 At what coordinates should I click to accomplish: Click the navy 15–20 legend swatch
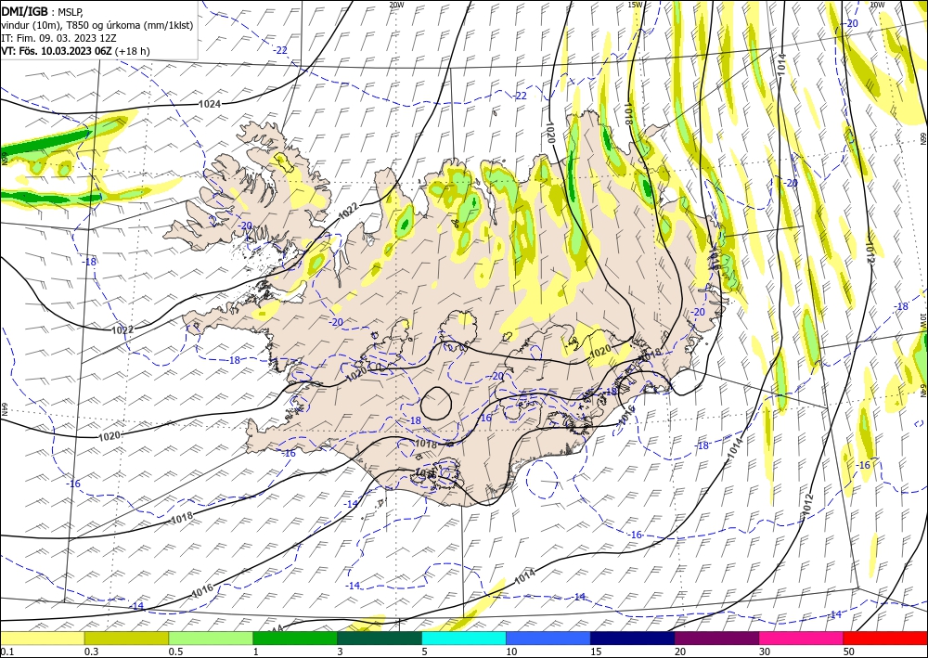(633, 638)
